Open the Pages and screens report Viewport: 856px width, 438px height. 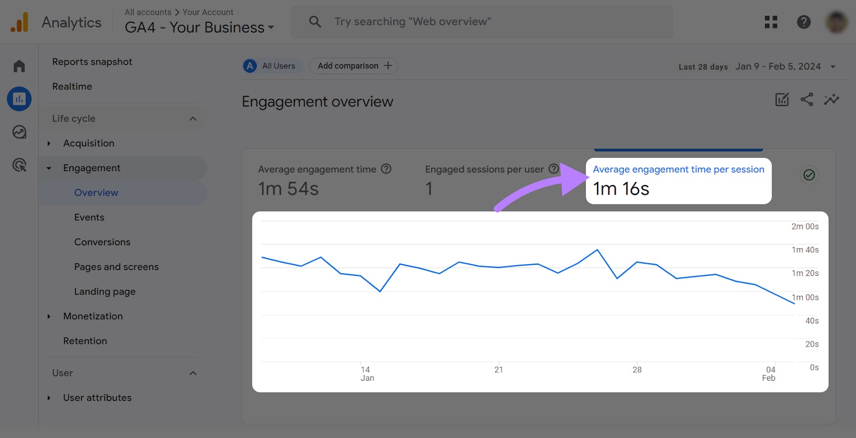116,267
